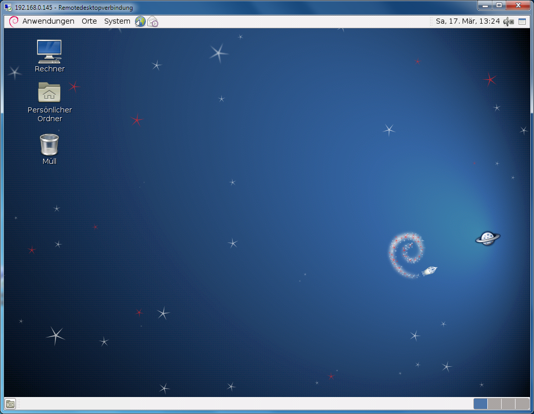This screenshot has height=414, width=534.
Task: Click the Remotedesktopverbindung title bar icon
Action: click(x=8, y=7)
